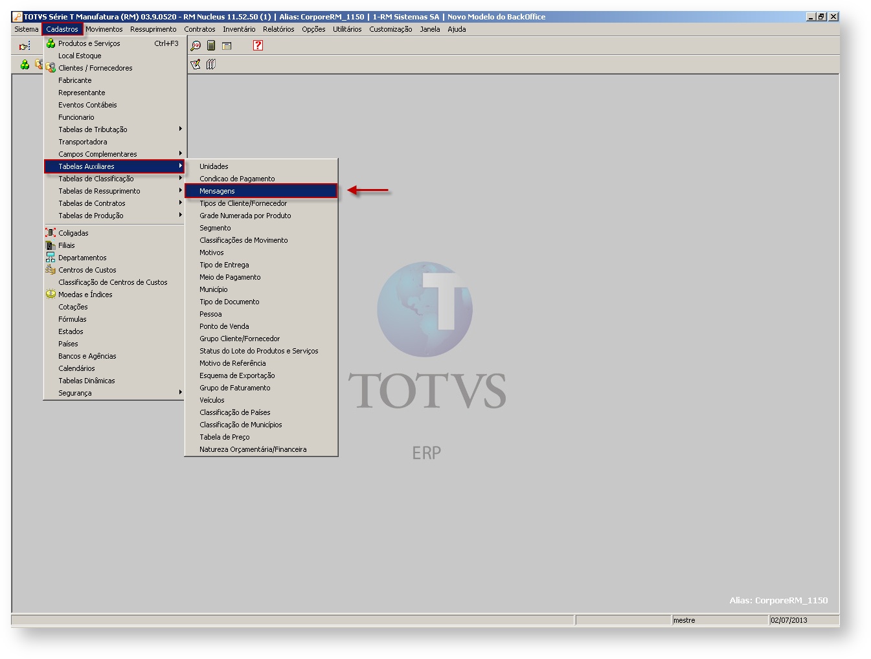Expand the Tabelas de Classificação submenu
871x659 pixels.
click(115, 179)
